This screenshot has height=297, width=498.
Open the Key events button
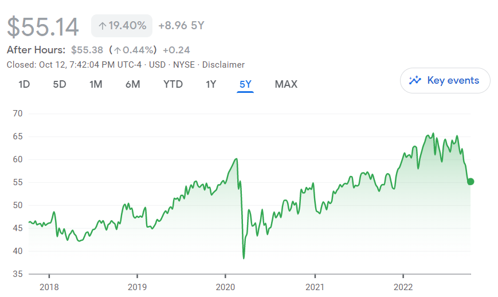(445, 80)
